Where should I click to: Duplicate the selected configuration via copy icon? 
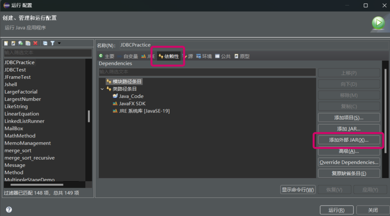click(27, 43)
